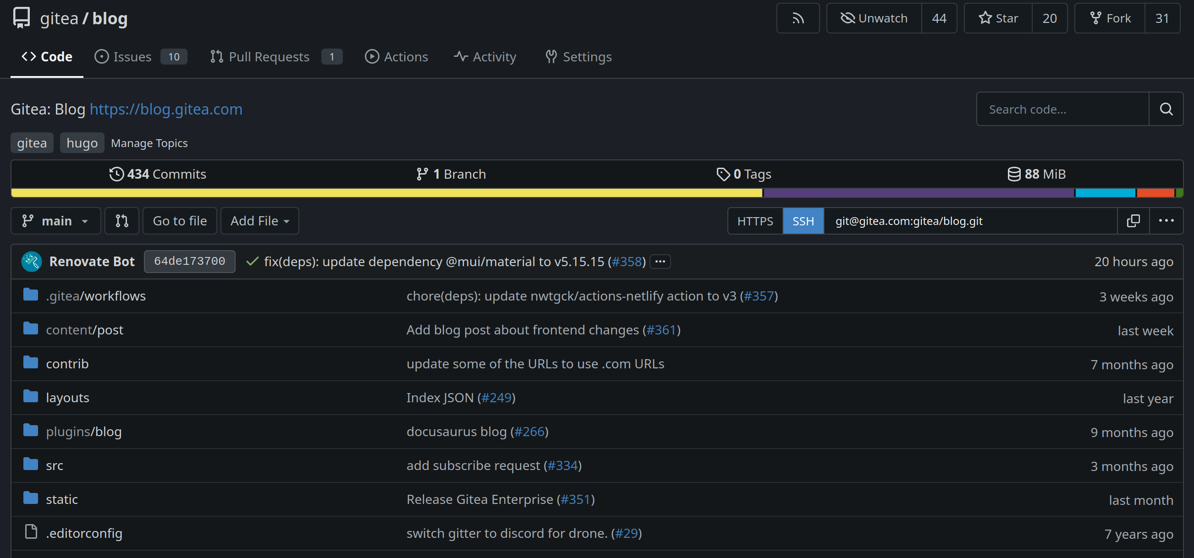This screenshot has height=558, width=1194.
Task: Click Manage Topics
Action: 149,143
